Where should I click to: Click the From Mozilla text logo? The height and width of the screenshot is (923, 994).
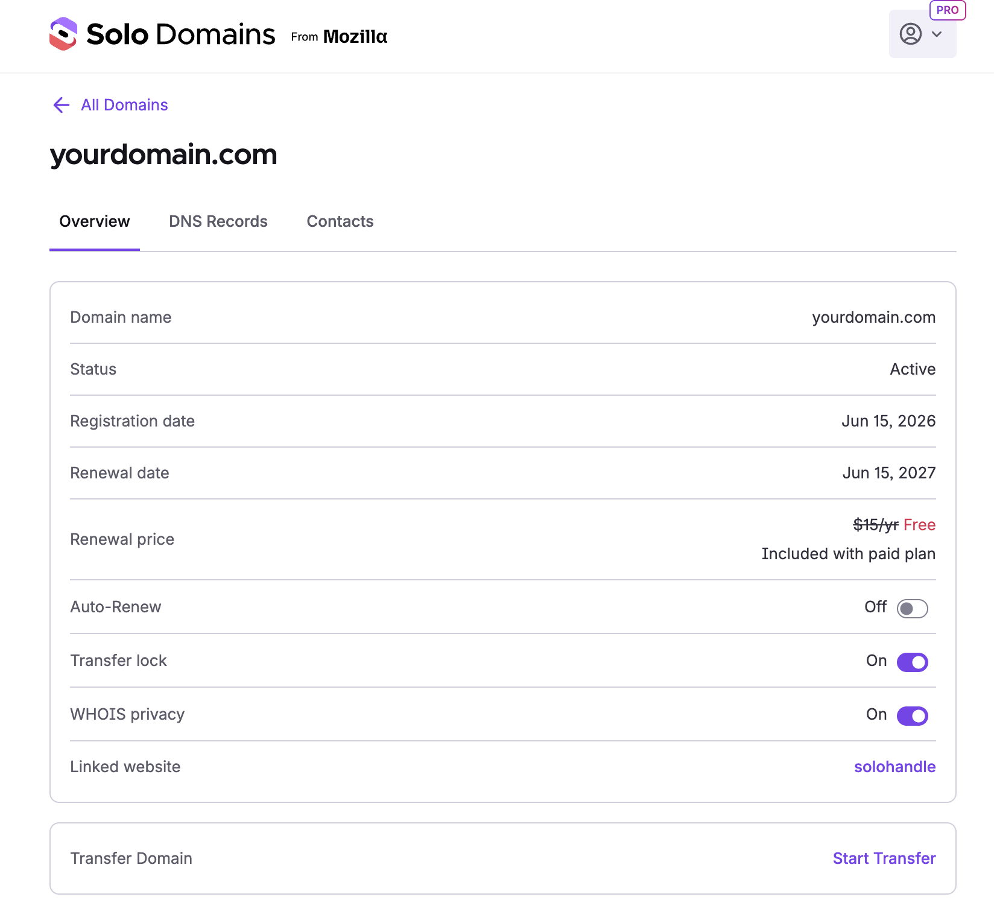339,37
